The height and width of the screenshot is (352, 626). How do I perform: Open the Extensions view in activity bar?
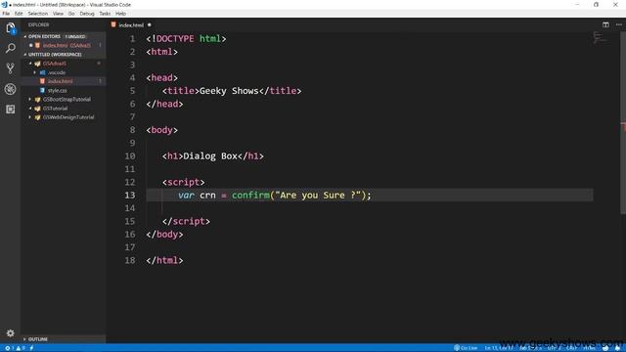coord(11,109)
